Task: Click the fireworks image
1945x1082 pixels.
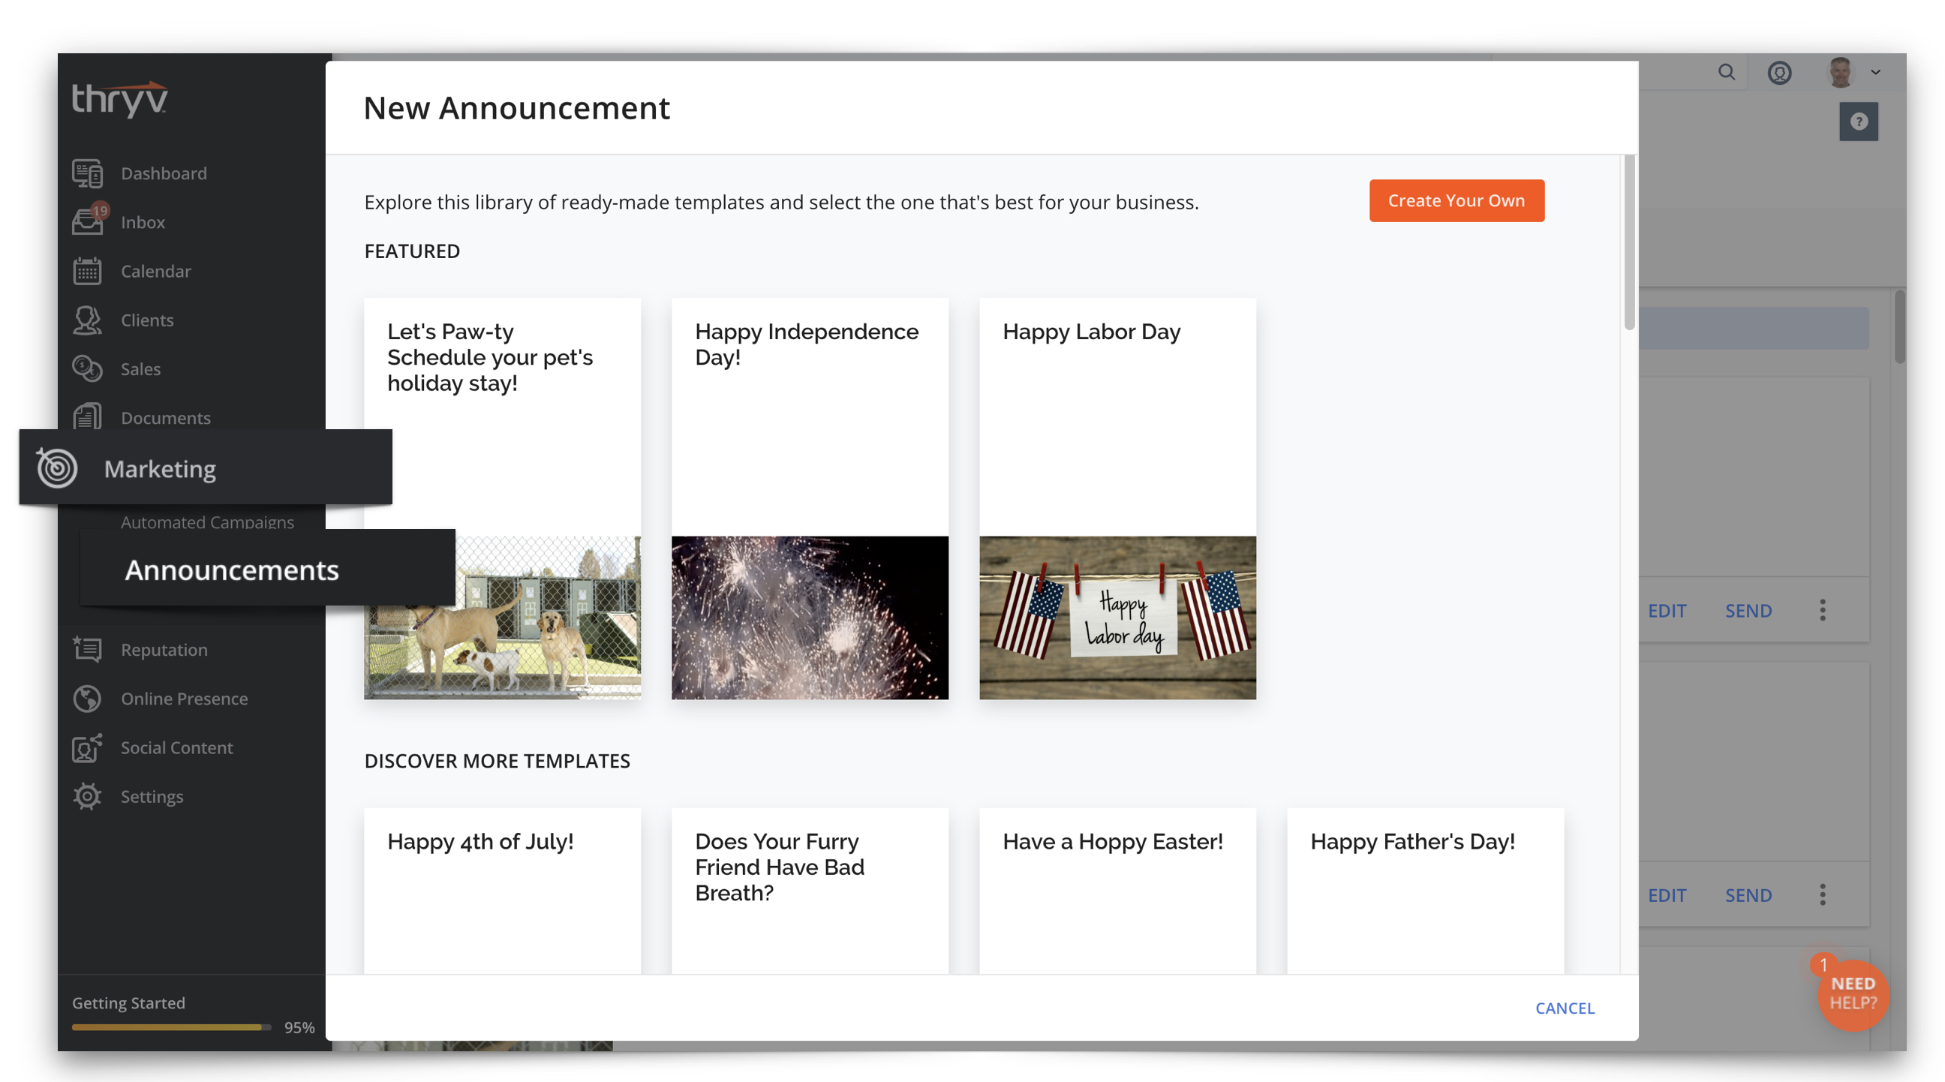Action: pos(810,618)
